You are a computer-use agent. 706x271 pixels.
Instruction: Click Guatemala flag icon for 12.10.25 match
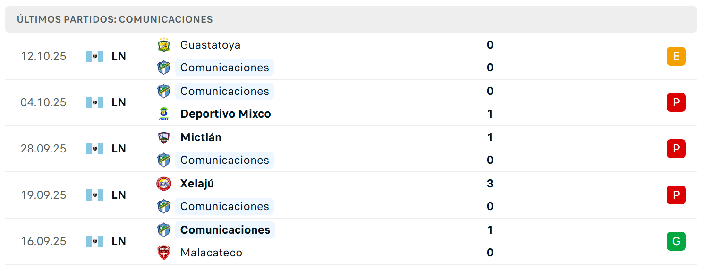pyautogui.click(x=95, y=56)
